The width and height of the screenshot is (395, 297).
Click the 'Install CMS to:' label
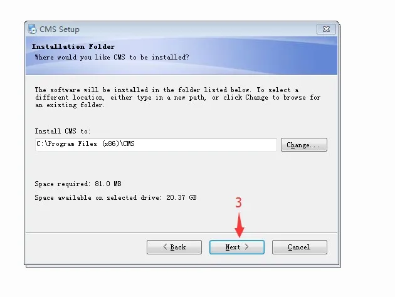point(63,131)
